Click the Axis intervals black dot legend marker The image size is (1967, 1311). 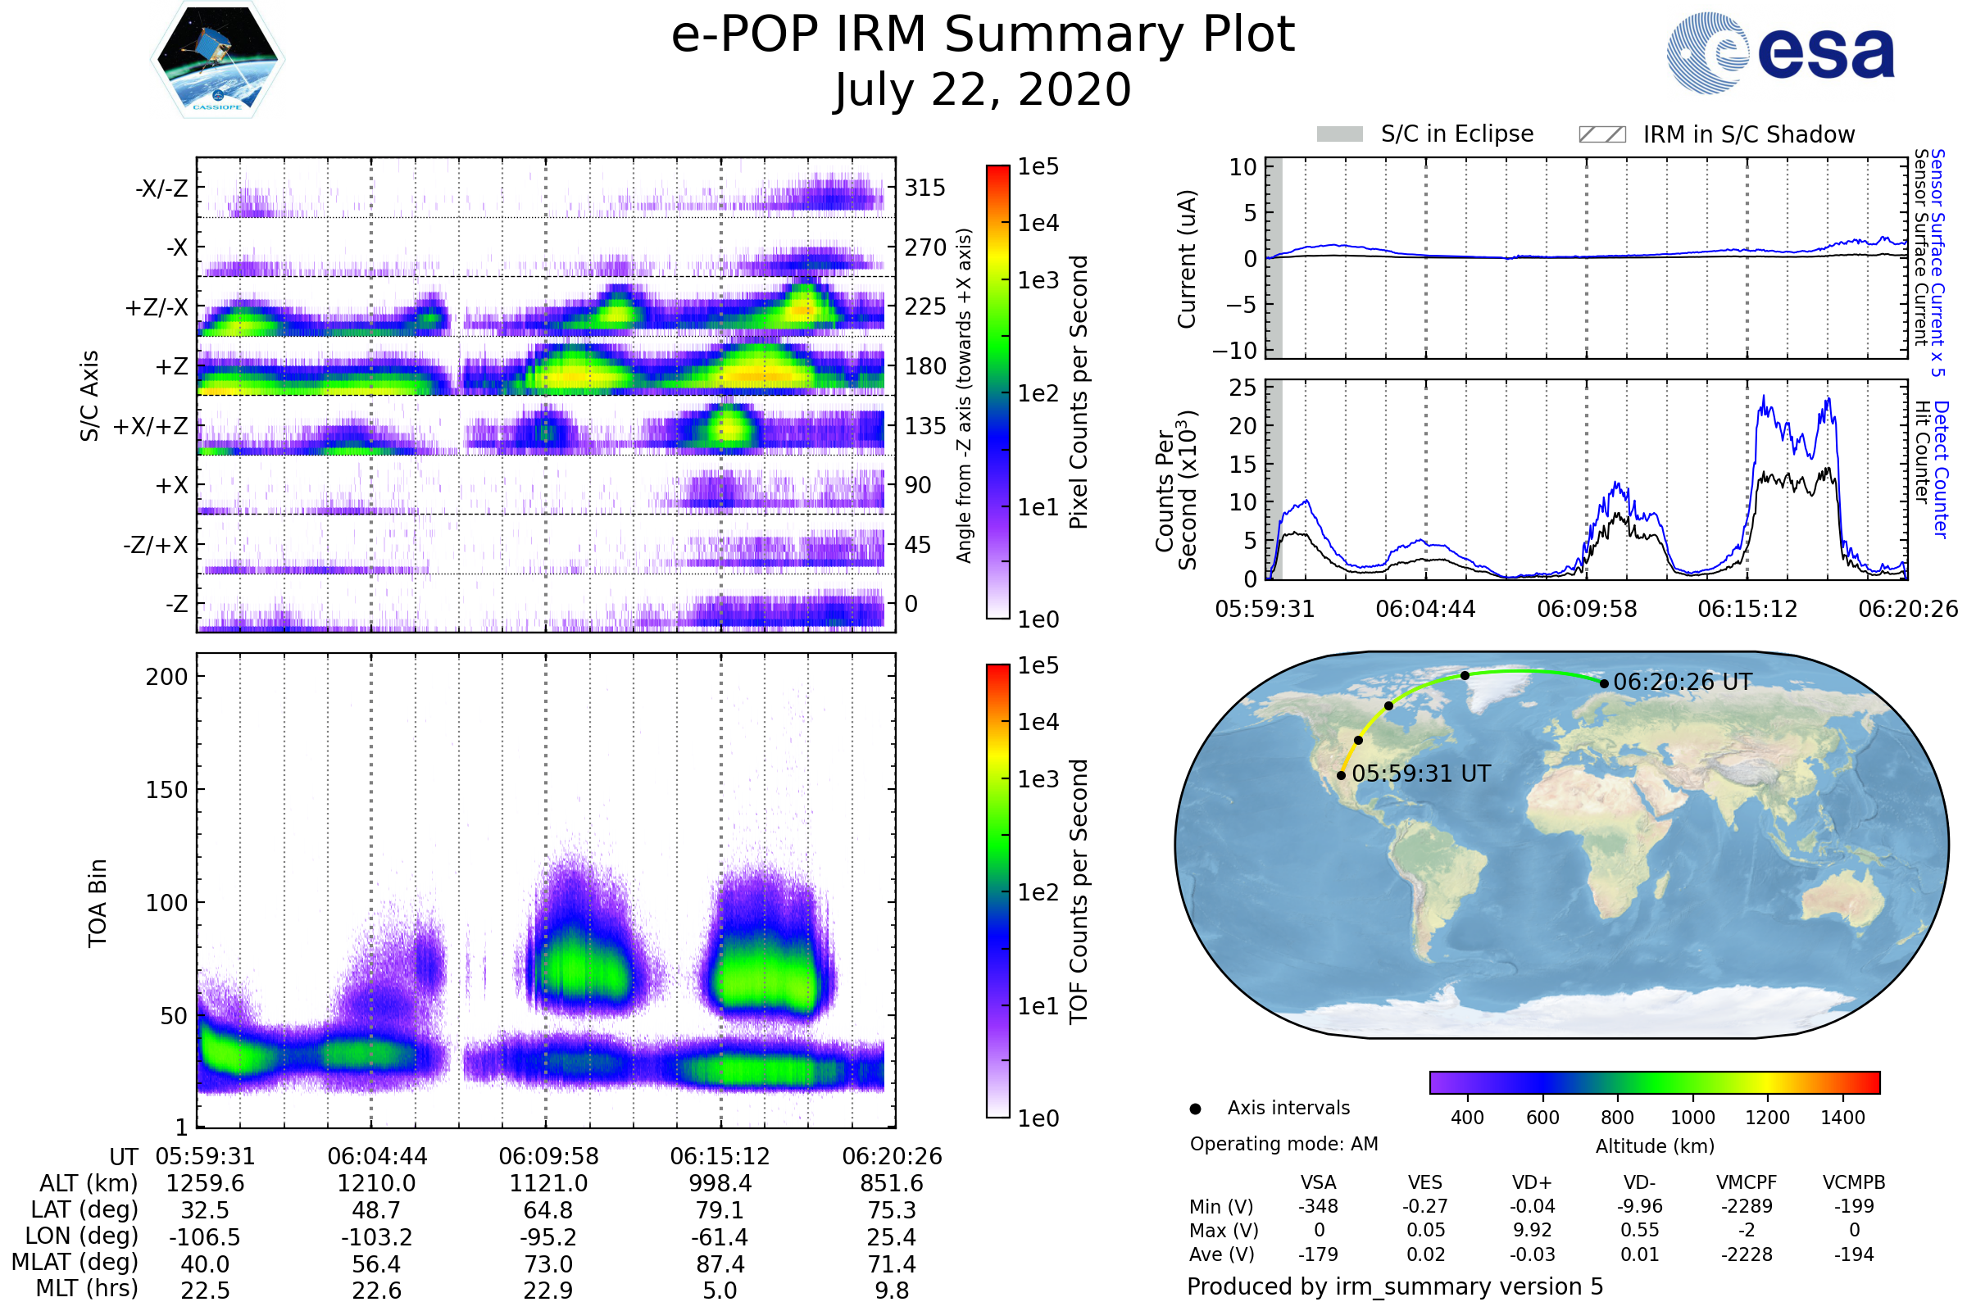(x=1195, y=1109)
